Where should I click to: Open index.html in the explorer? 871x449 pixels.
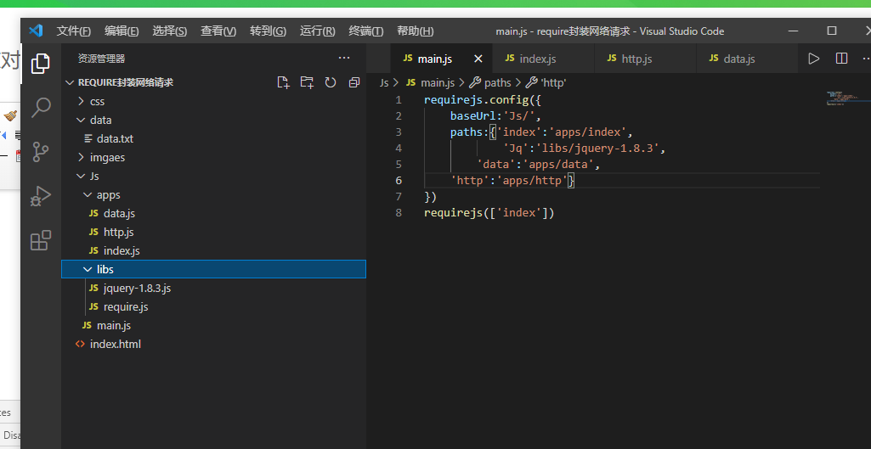[x=214, y=344]
